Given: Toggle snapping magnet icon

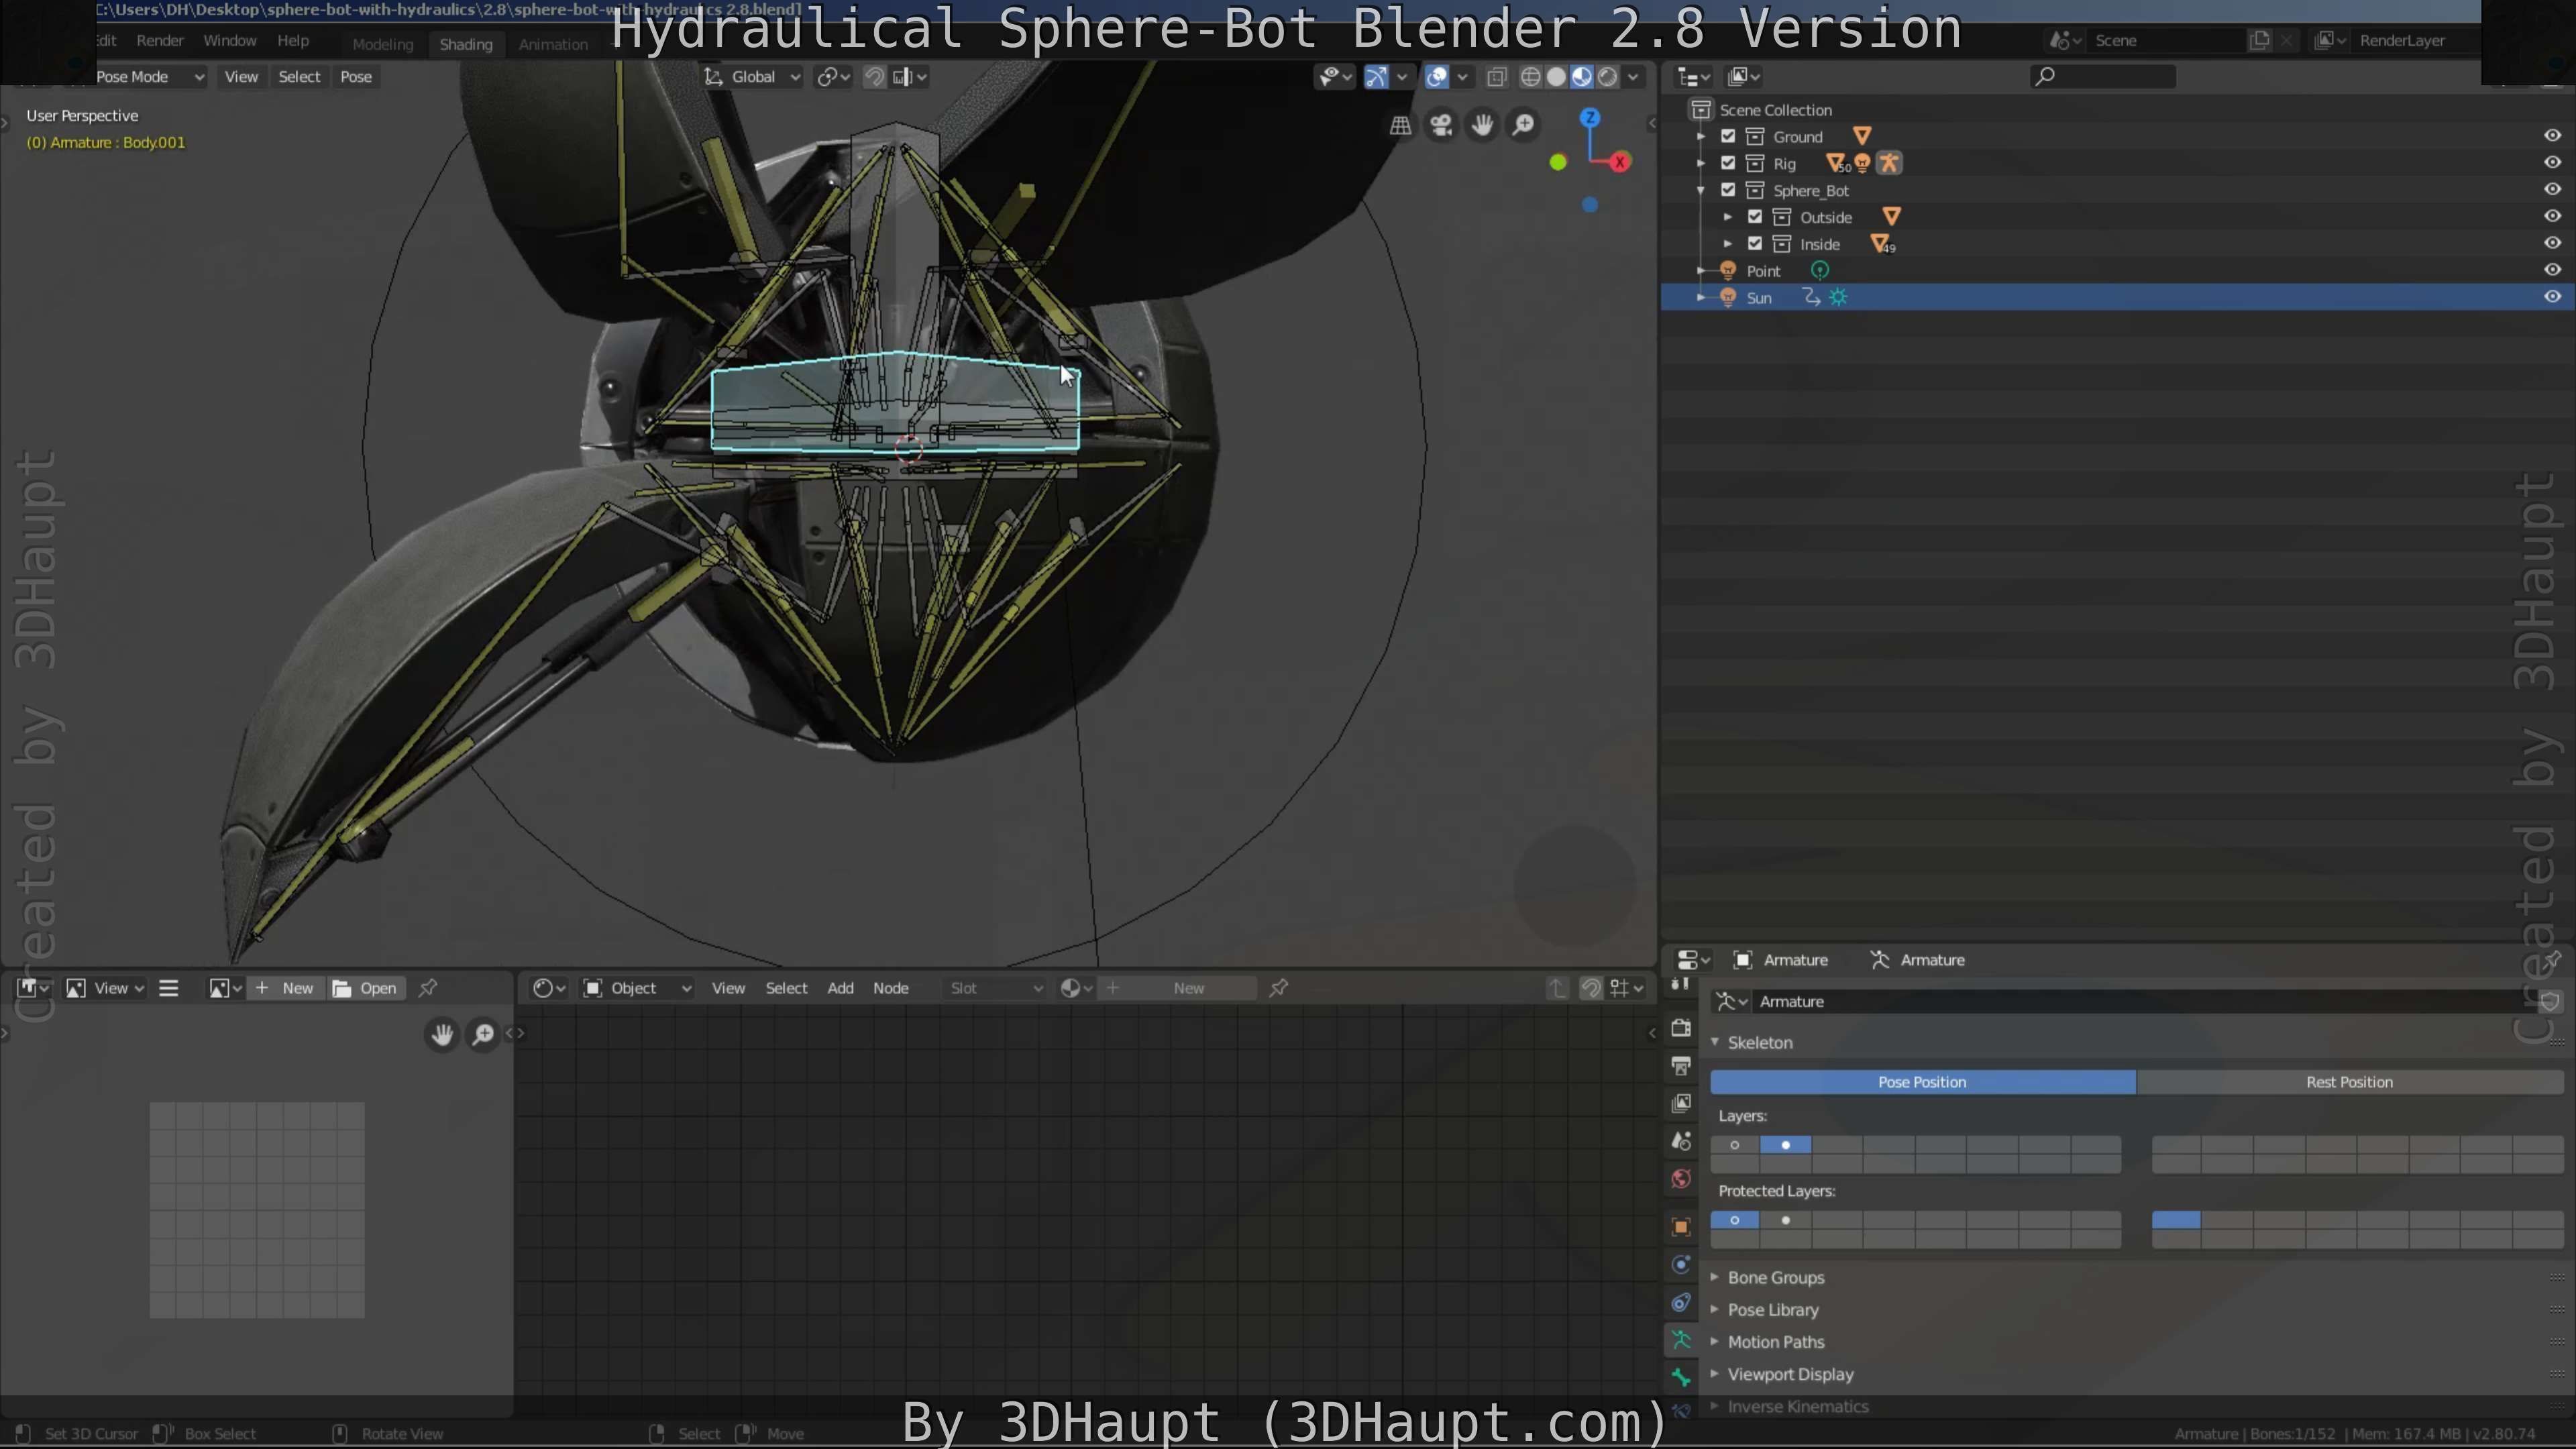Looking at the screenshot, I should (x=874, y=77).
